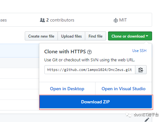
Task: Copy clone URL with clipboard icon
Action: [141, 70]
